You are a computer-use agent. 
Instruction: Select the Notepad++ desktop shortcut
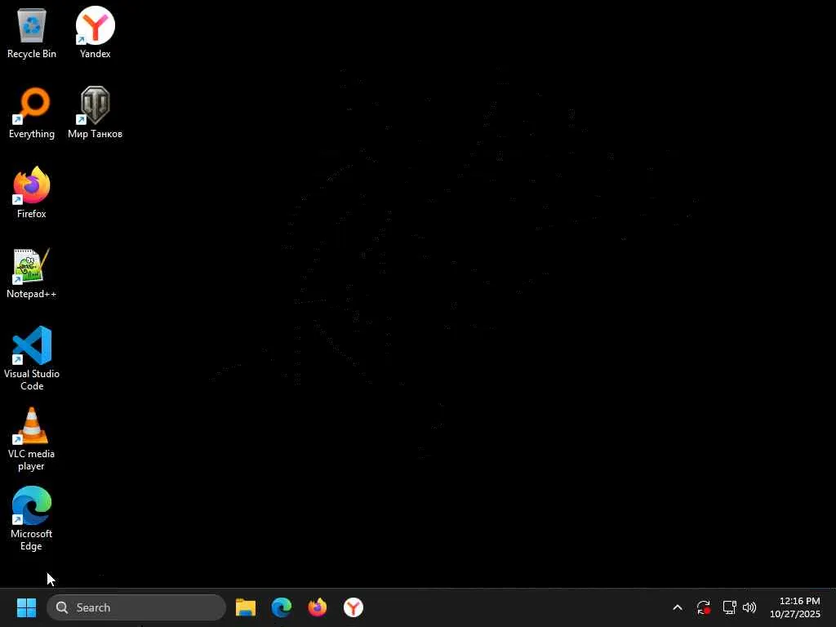tap(32, 273)
